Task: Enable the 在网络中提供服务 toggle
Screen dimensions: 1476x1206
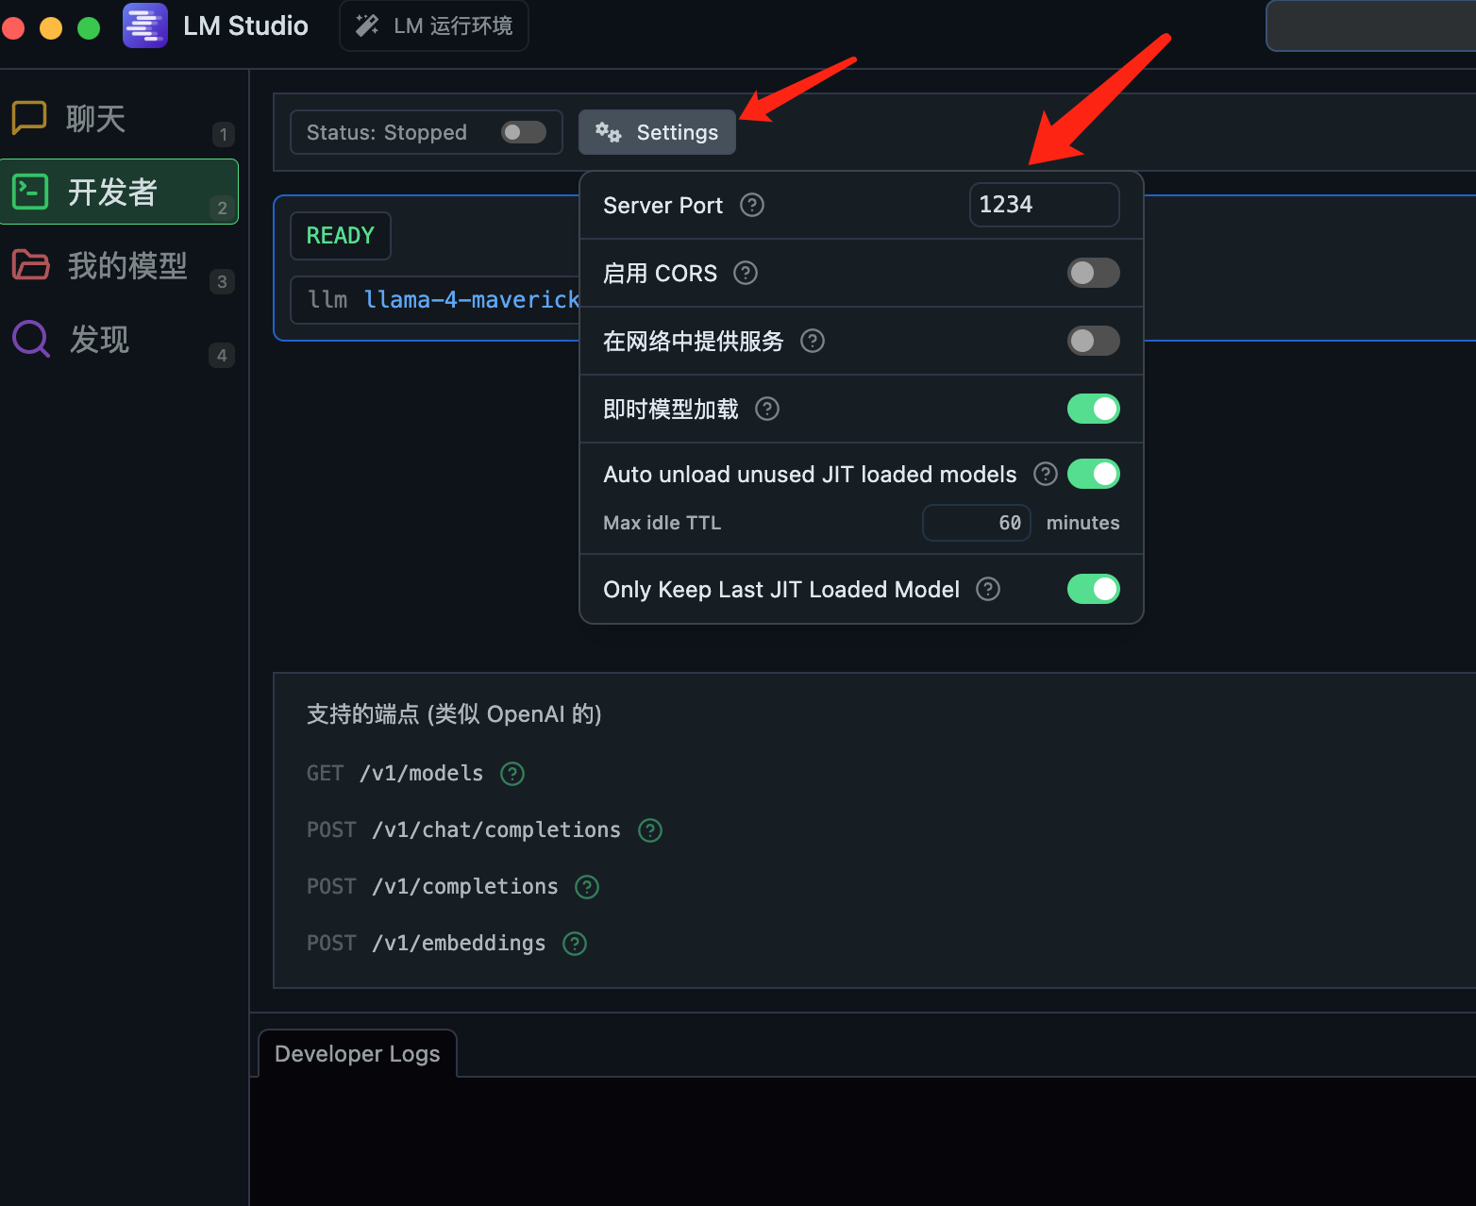Action: (1093, 341)
